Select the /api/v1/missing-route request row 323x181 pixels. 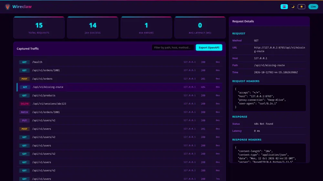coord(120,87)
